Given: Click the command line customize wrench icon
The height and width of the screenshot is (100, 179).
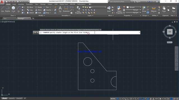Looking at the screenshot, I should 37,33.
